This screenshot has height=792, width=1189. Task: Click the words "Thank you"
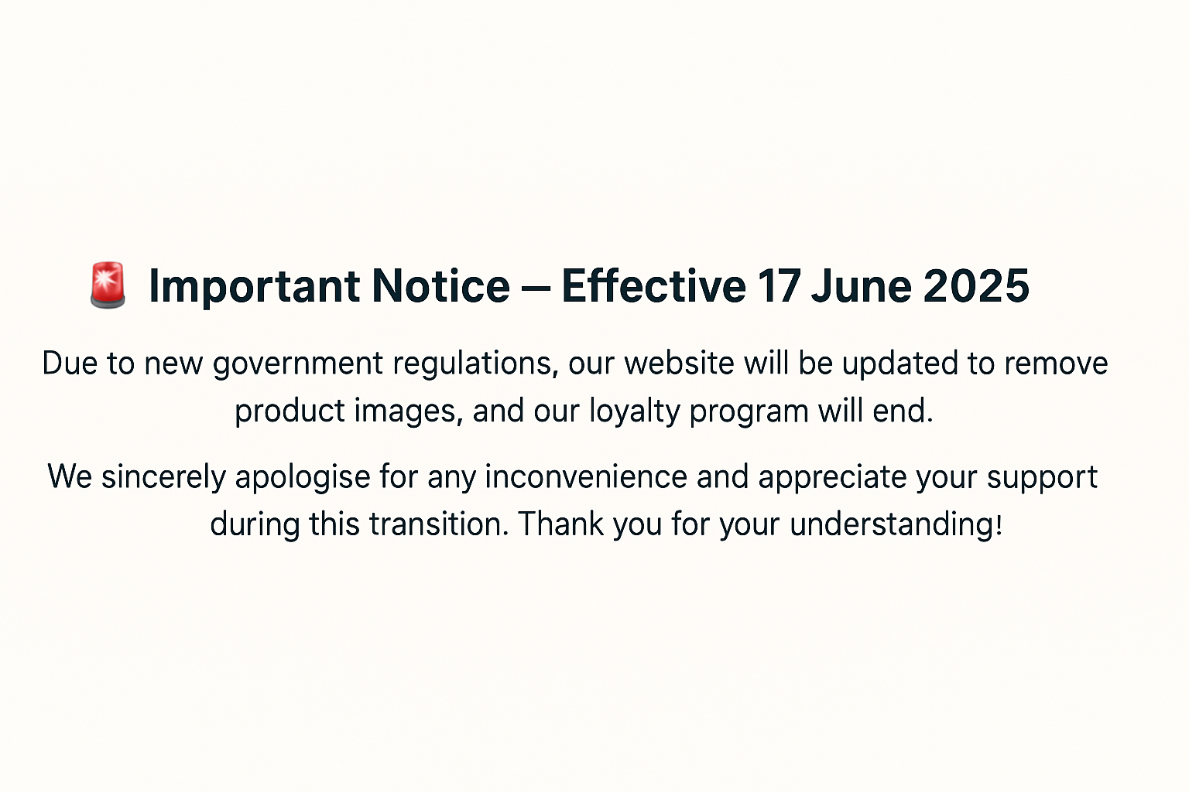click(590, 524)
